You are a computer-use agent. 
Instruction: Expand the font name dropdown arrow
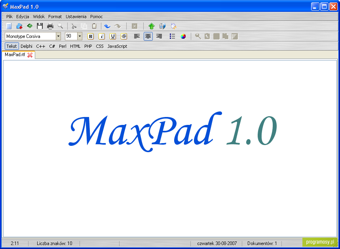pyautogui.click(x=58, y=36)
